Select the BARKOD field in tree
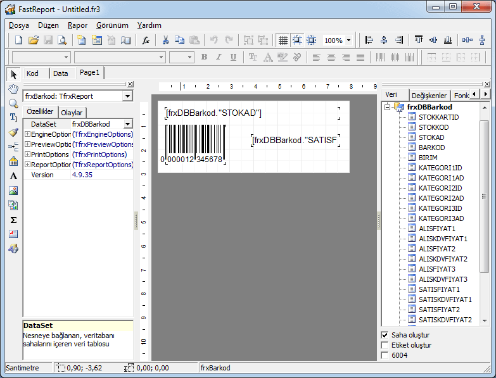The width and height of the screenshot is (496, 378). (x=432, y=148)
